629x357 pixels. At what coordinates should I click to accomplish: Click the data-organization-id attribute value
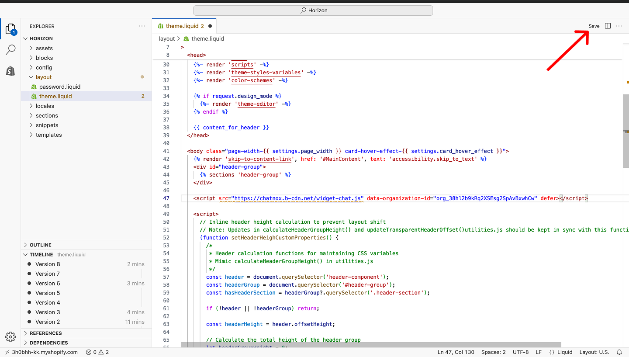click(485, 198)
